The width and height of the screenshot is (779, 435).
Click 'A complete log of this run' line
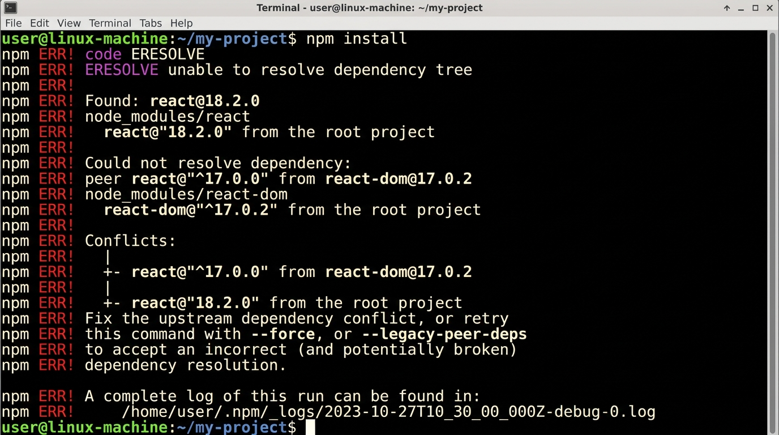pos(283,396)
